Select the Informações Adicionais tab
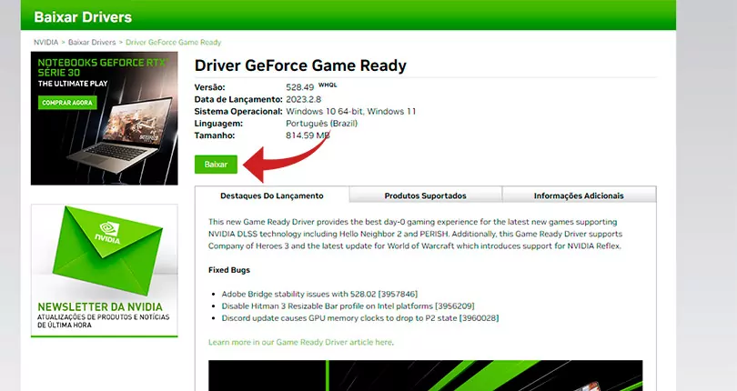Screen dimensions: 737x391 point(579,195)
